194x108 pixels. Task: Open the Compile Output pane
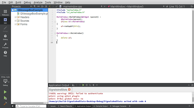[101, 106]
